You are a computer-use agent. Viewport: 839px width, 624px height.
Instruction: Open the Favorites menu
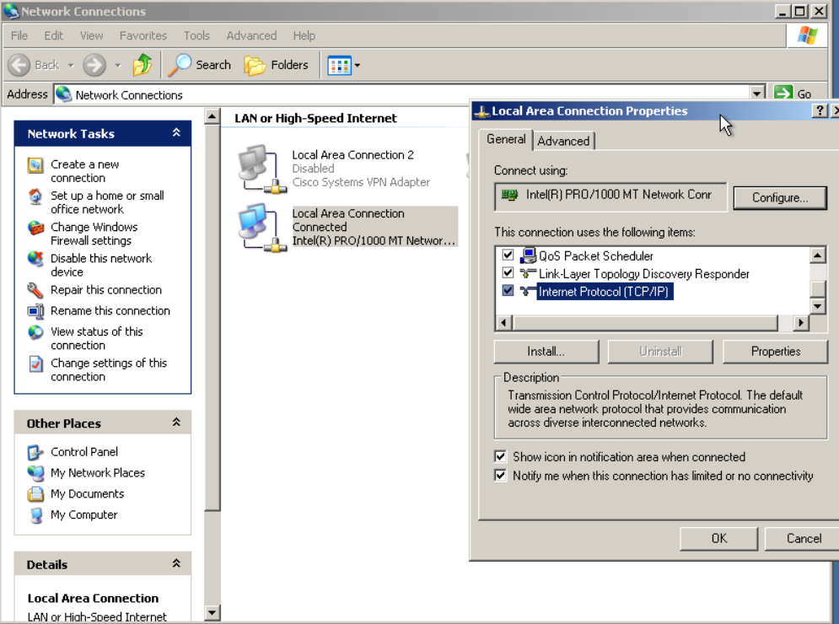[x=143, y=36]
